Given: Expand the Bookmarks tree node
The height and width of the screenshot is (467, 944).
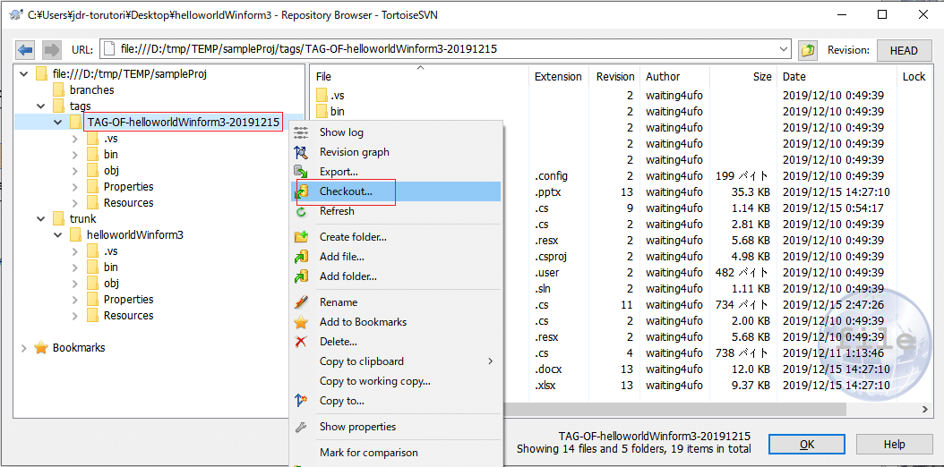Looking at the screenshot, I should coord(23,348).
